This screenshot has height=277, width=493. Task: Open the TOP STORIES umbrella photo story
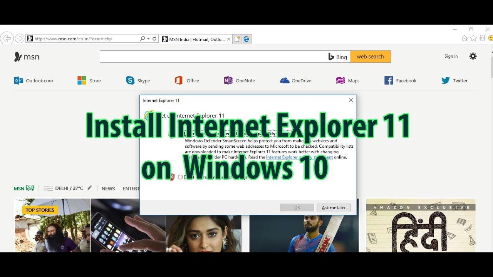click(52, 225)
